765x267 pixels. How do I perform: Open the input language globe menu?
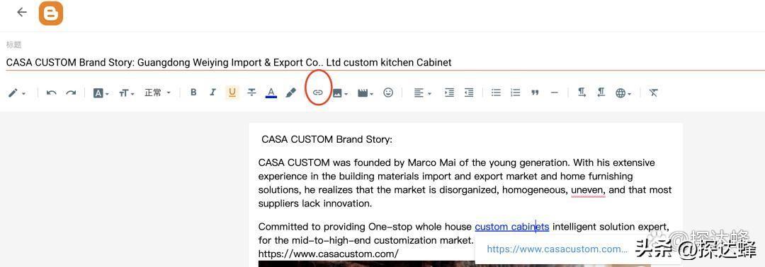point(623,93)
